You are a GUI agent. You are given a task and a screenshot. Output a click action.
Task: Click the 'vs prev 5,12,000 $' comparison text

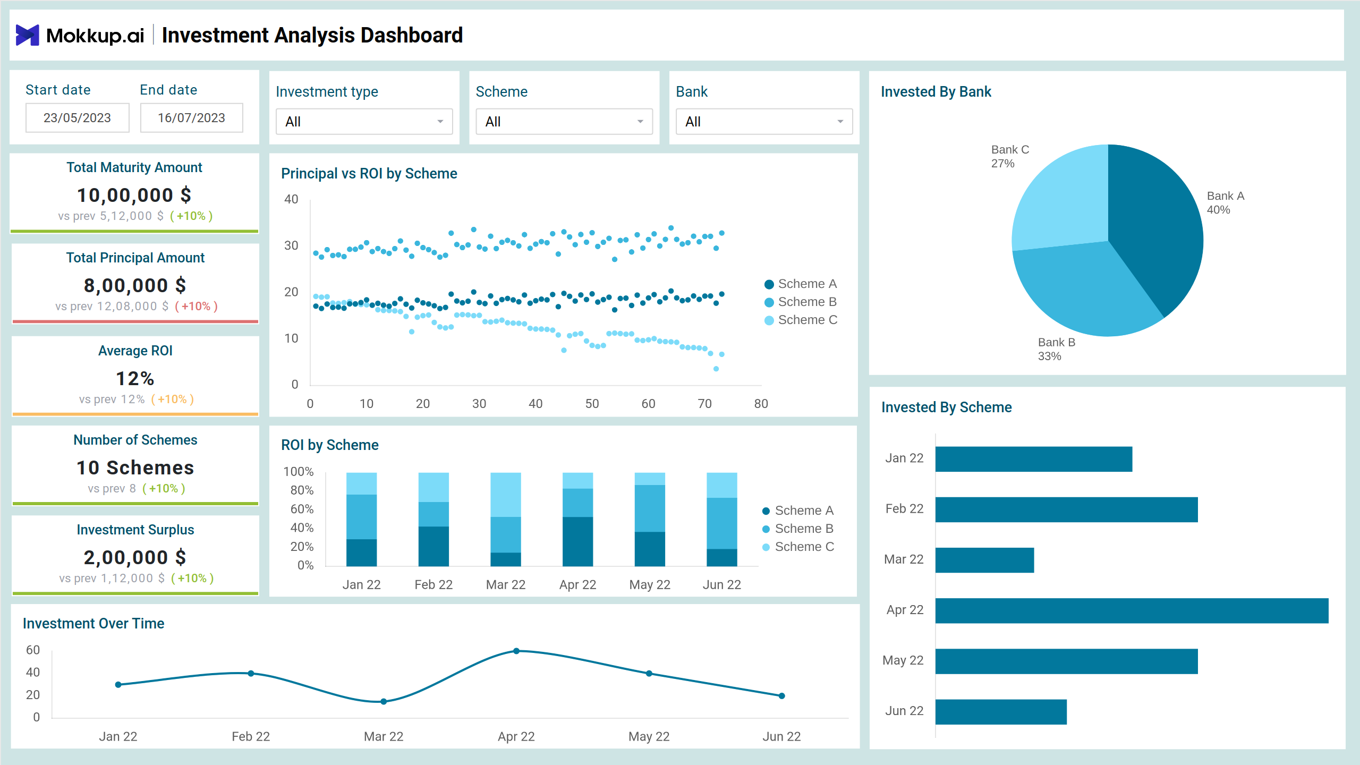[x=111, y=216]
